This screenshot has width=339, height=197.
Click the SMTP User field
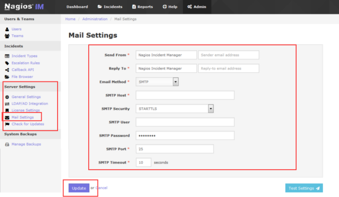click(185, 122)
